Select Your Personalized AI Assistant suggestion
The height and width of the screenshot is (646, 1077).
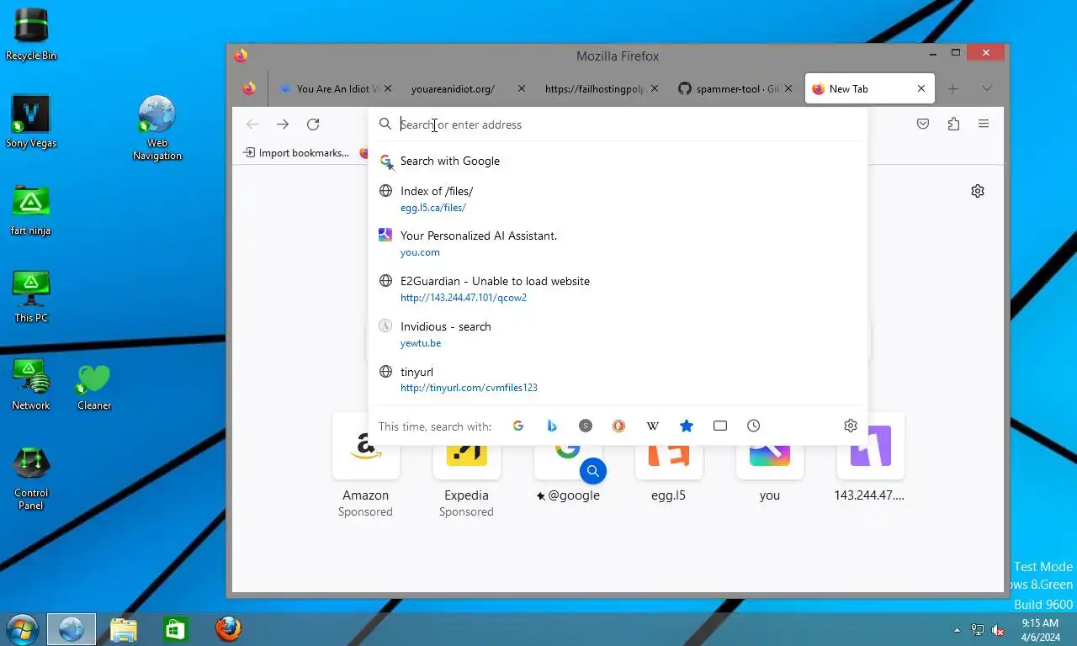pos(618,244)
